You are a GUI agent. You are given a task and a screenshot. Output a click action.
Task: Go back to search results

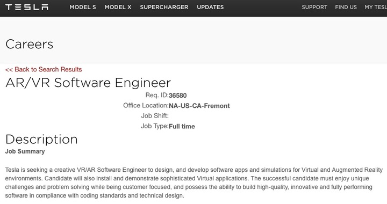coord(44,69)
